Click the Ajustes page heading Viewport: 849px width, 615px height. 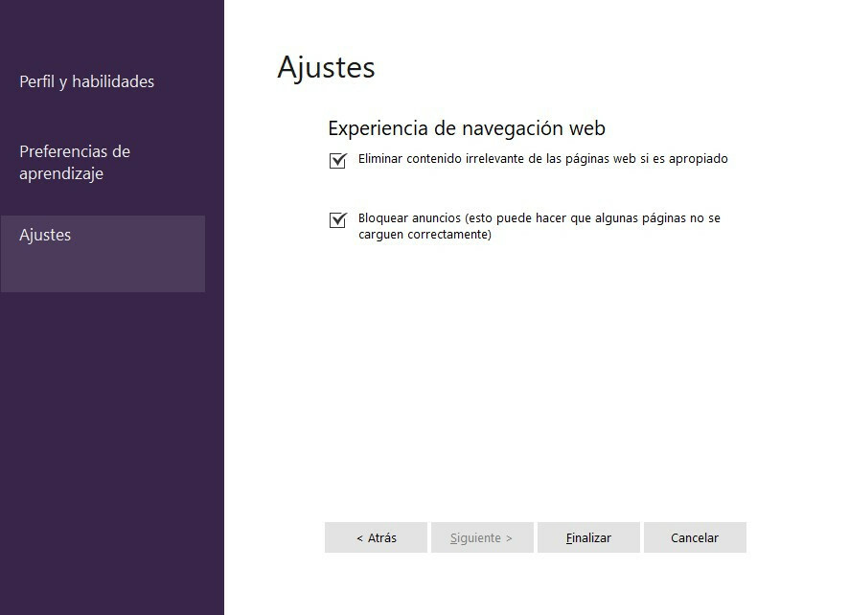pyautogui.click(x=326, y=68)
